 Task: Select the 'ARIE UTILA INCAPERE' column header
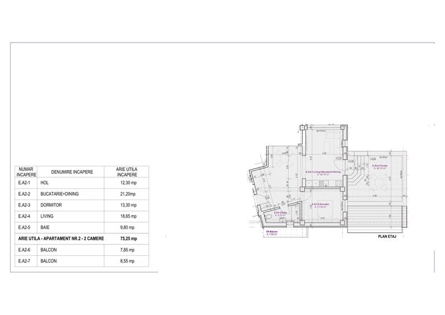tap(126, 172)
